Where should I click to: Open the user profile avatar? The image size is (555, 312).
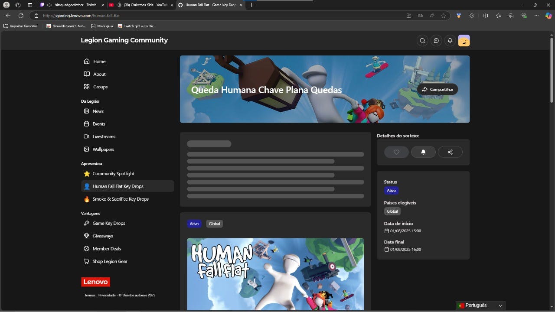(x=464, y=40)
